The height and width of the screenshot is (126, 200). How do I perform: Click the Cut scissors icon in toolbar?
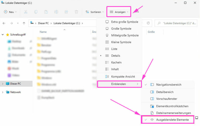[26, 12]
